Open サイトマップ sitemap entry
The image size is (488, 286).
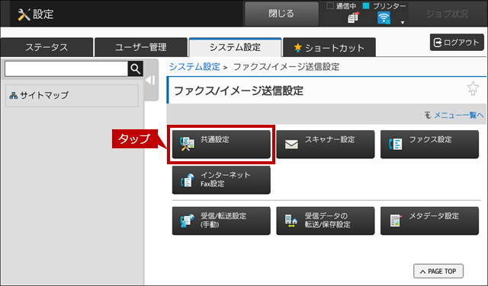(x=72, y=96)
